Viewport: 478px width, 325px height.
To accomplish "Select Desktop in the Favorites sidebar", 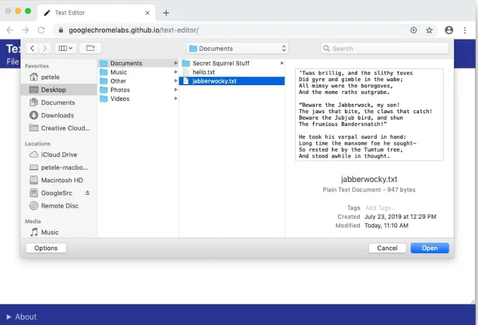I will (x=58, y=90).
